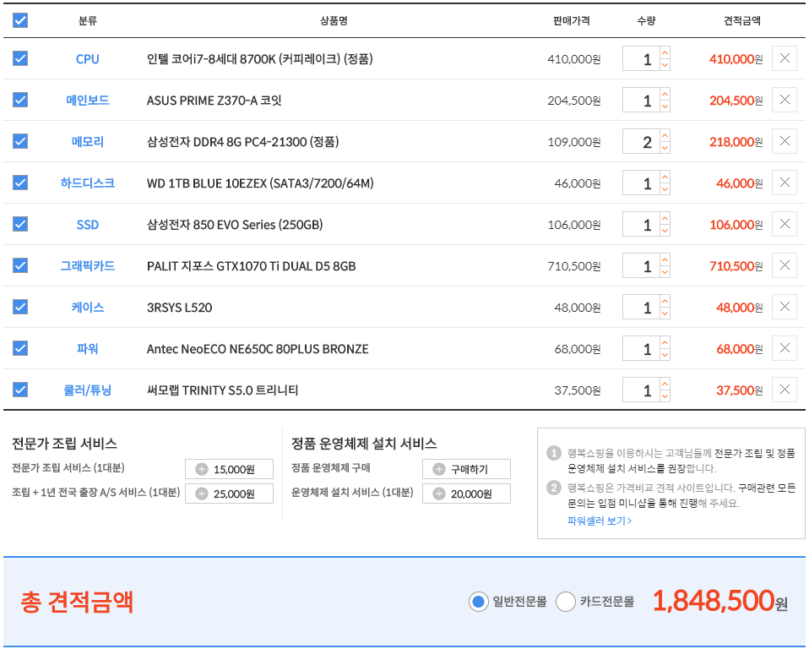809x649 pixels.
Task: Open the 파워 category link
Action: click(x=87, y=348)
